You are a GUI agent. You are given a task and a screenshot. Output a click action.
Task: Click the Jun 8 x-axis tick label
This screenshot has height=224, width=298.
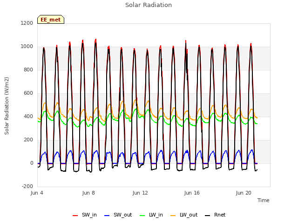coord(88,193)
